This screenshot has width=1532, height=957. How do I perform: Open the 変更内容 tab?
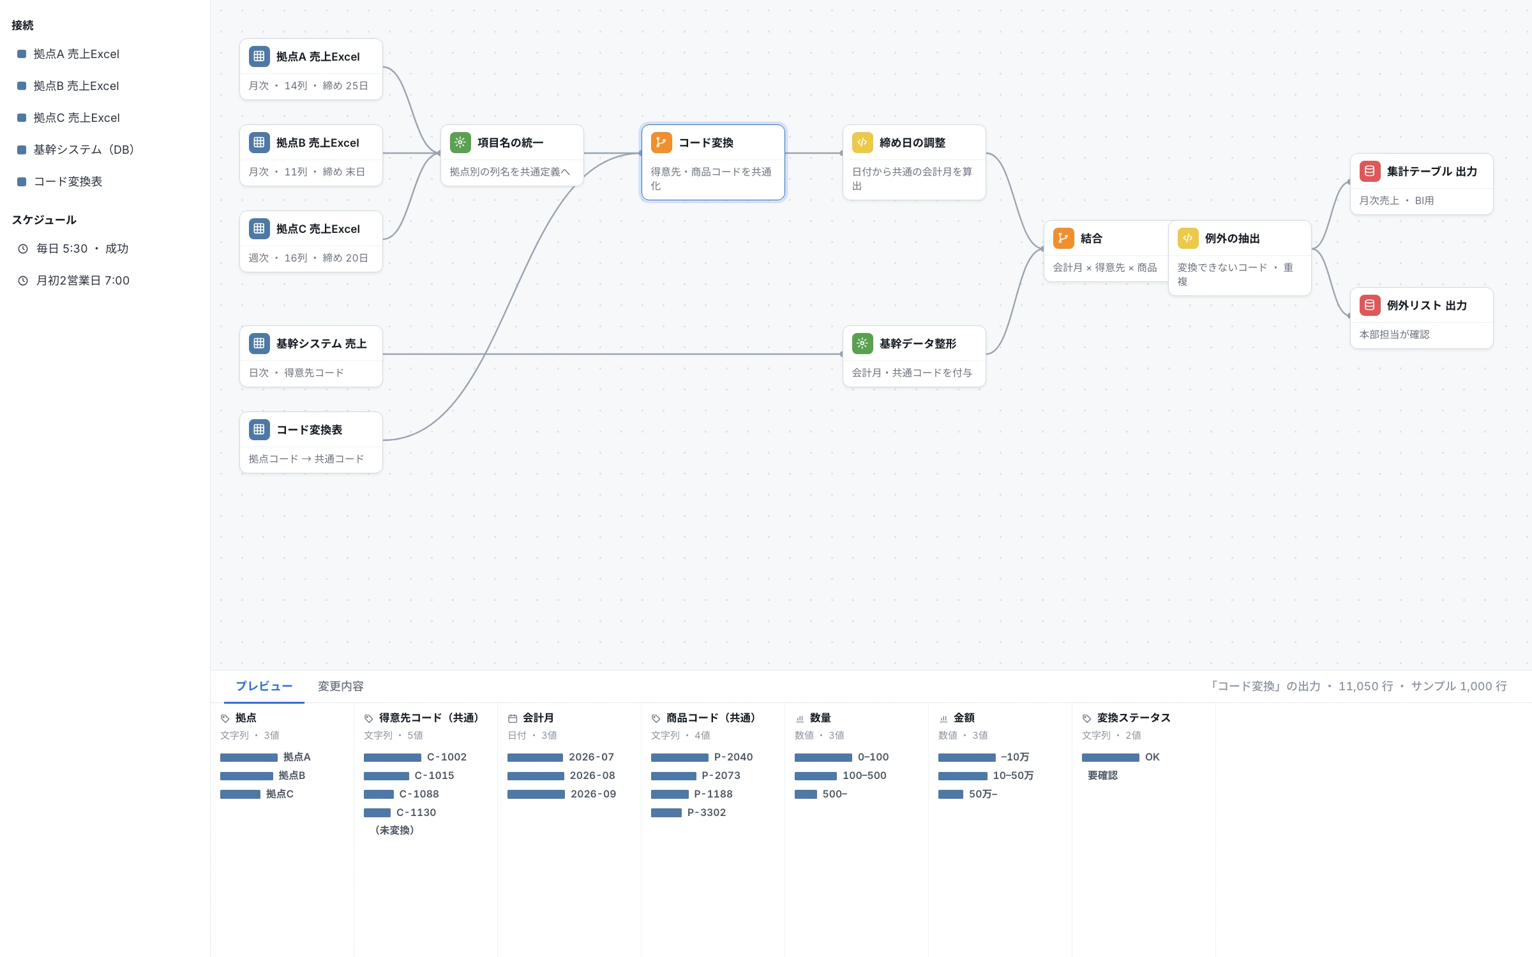pyautogui.click(x=341, y=686)
